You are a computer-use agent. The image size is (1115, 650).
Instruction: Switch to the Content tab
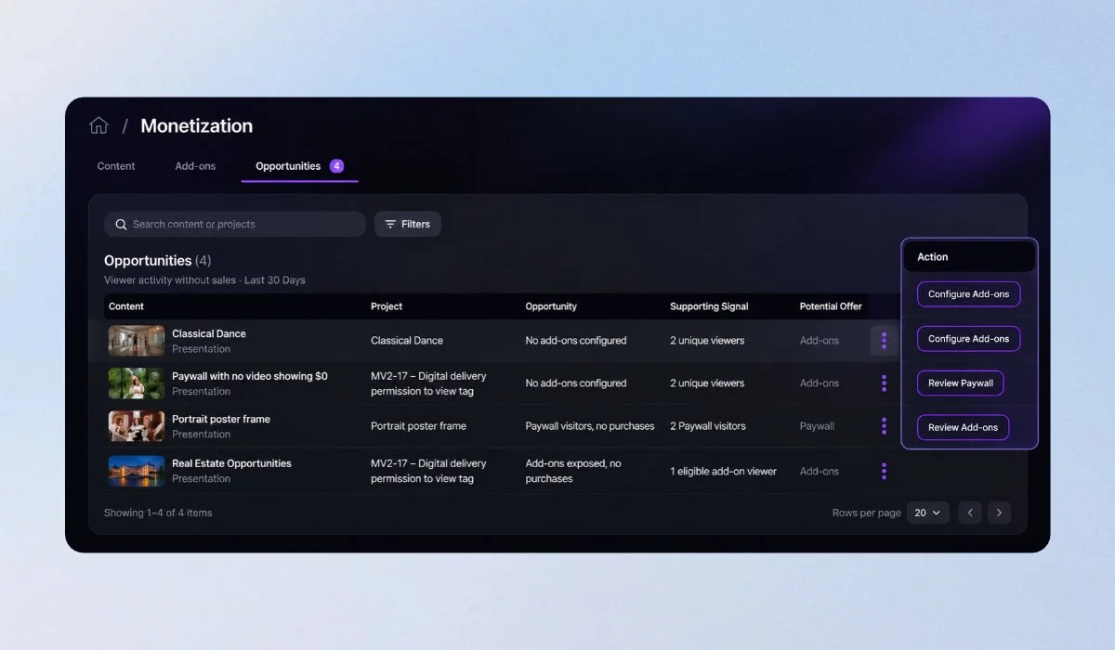coord(116,166)
